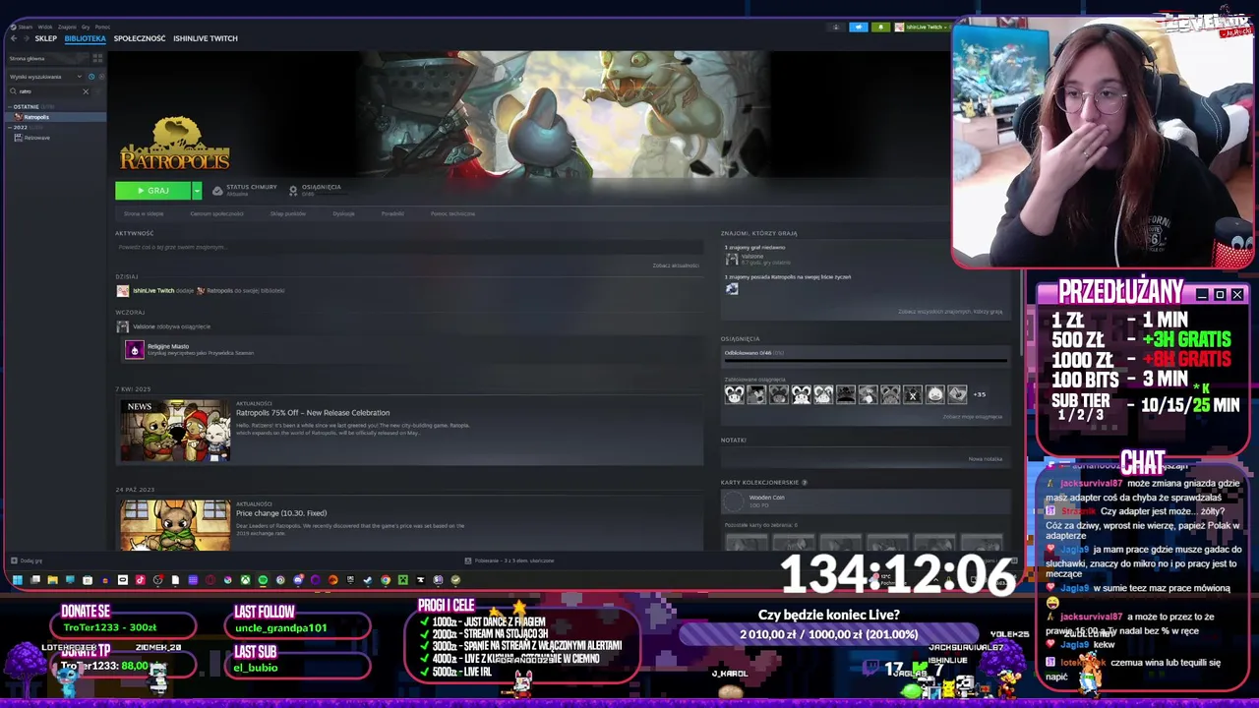
Task: Show the +35 more achievements
Action: (979, 394)
